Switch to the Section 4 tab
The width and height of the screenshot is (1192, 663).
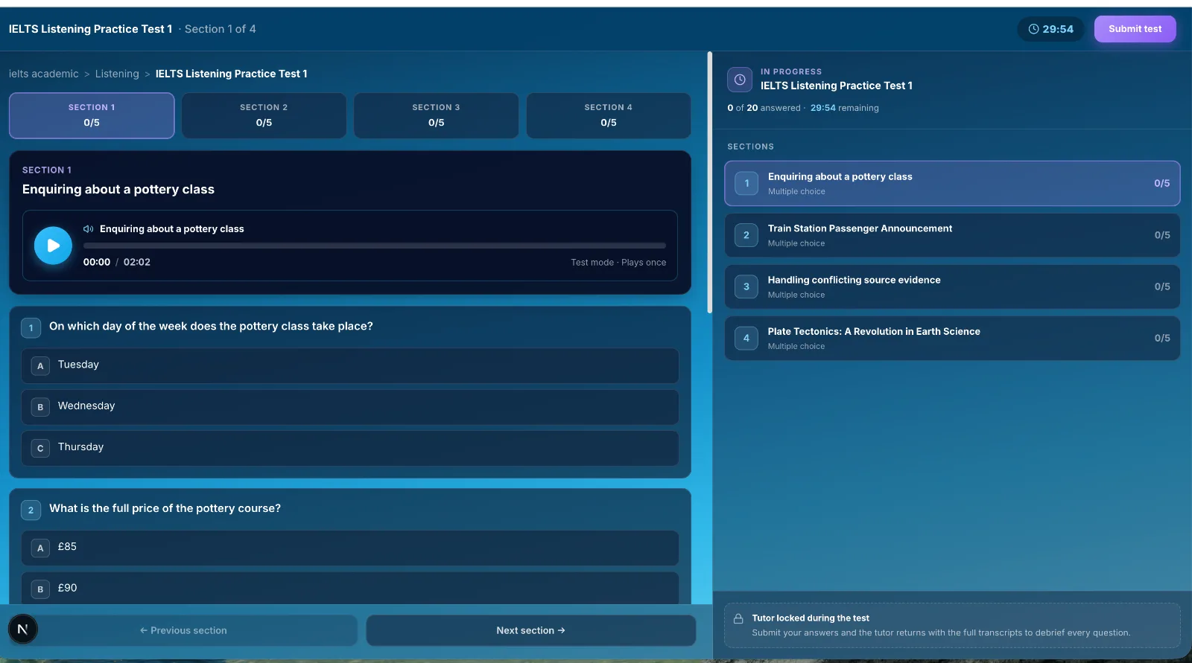coord(609,115)
